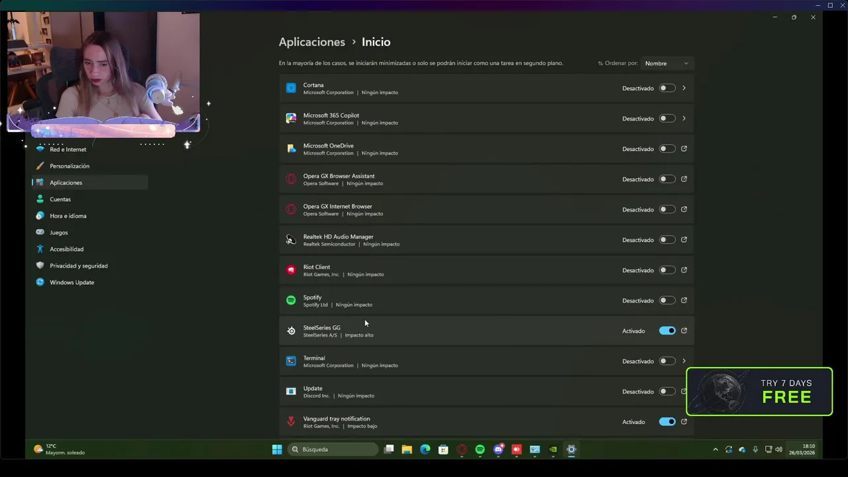Open File Explorer from the taskbar
The height and width of the screenshot is (477, 848).
coord(407,449)
